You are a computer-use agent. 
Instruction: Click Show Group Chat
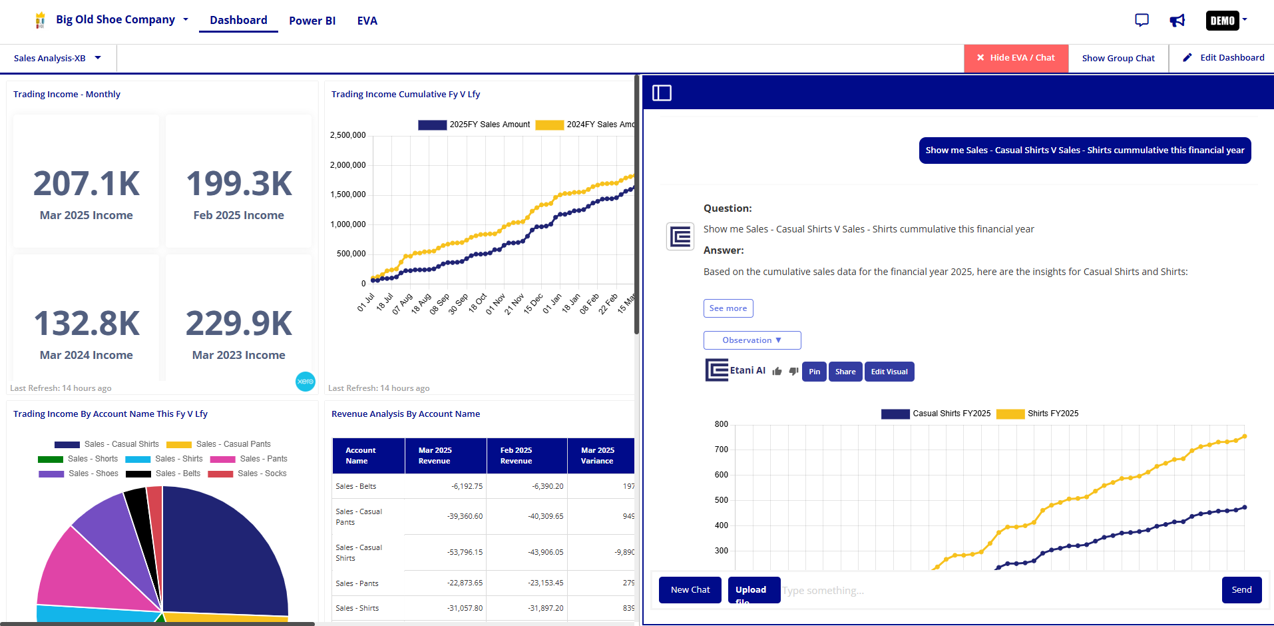pyautogui.click(x=1118, y=58)
